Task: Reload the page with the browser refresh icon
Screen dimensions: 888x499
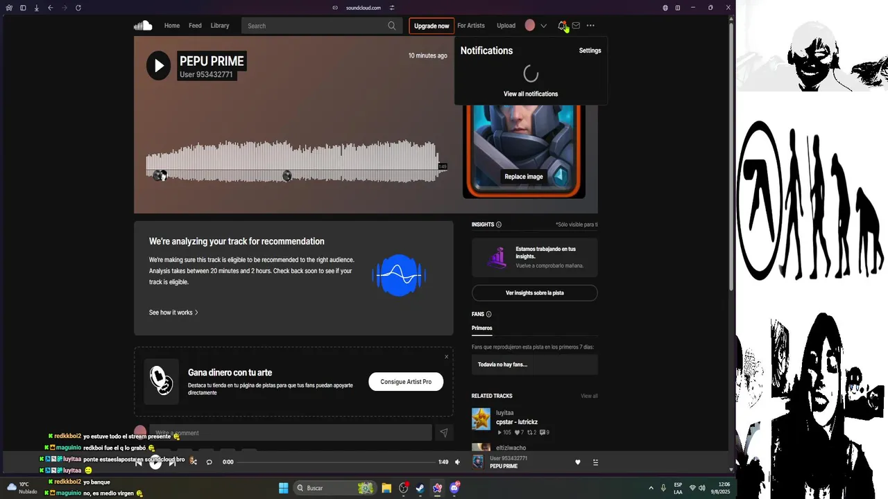Action: (78, 8)
